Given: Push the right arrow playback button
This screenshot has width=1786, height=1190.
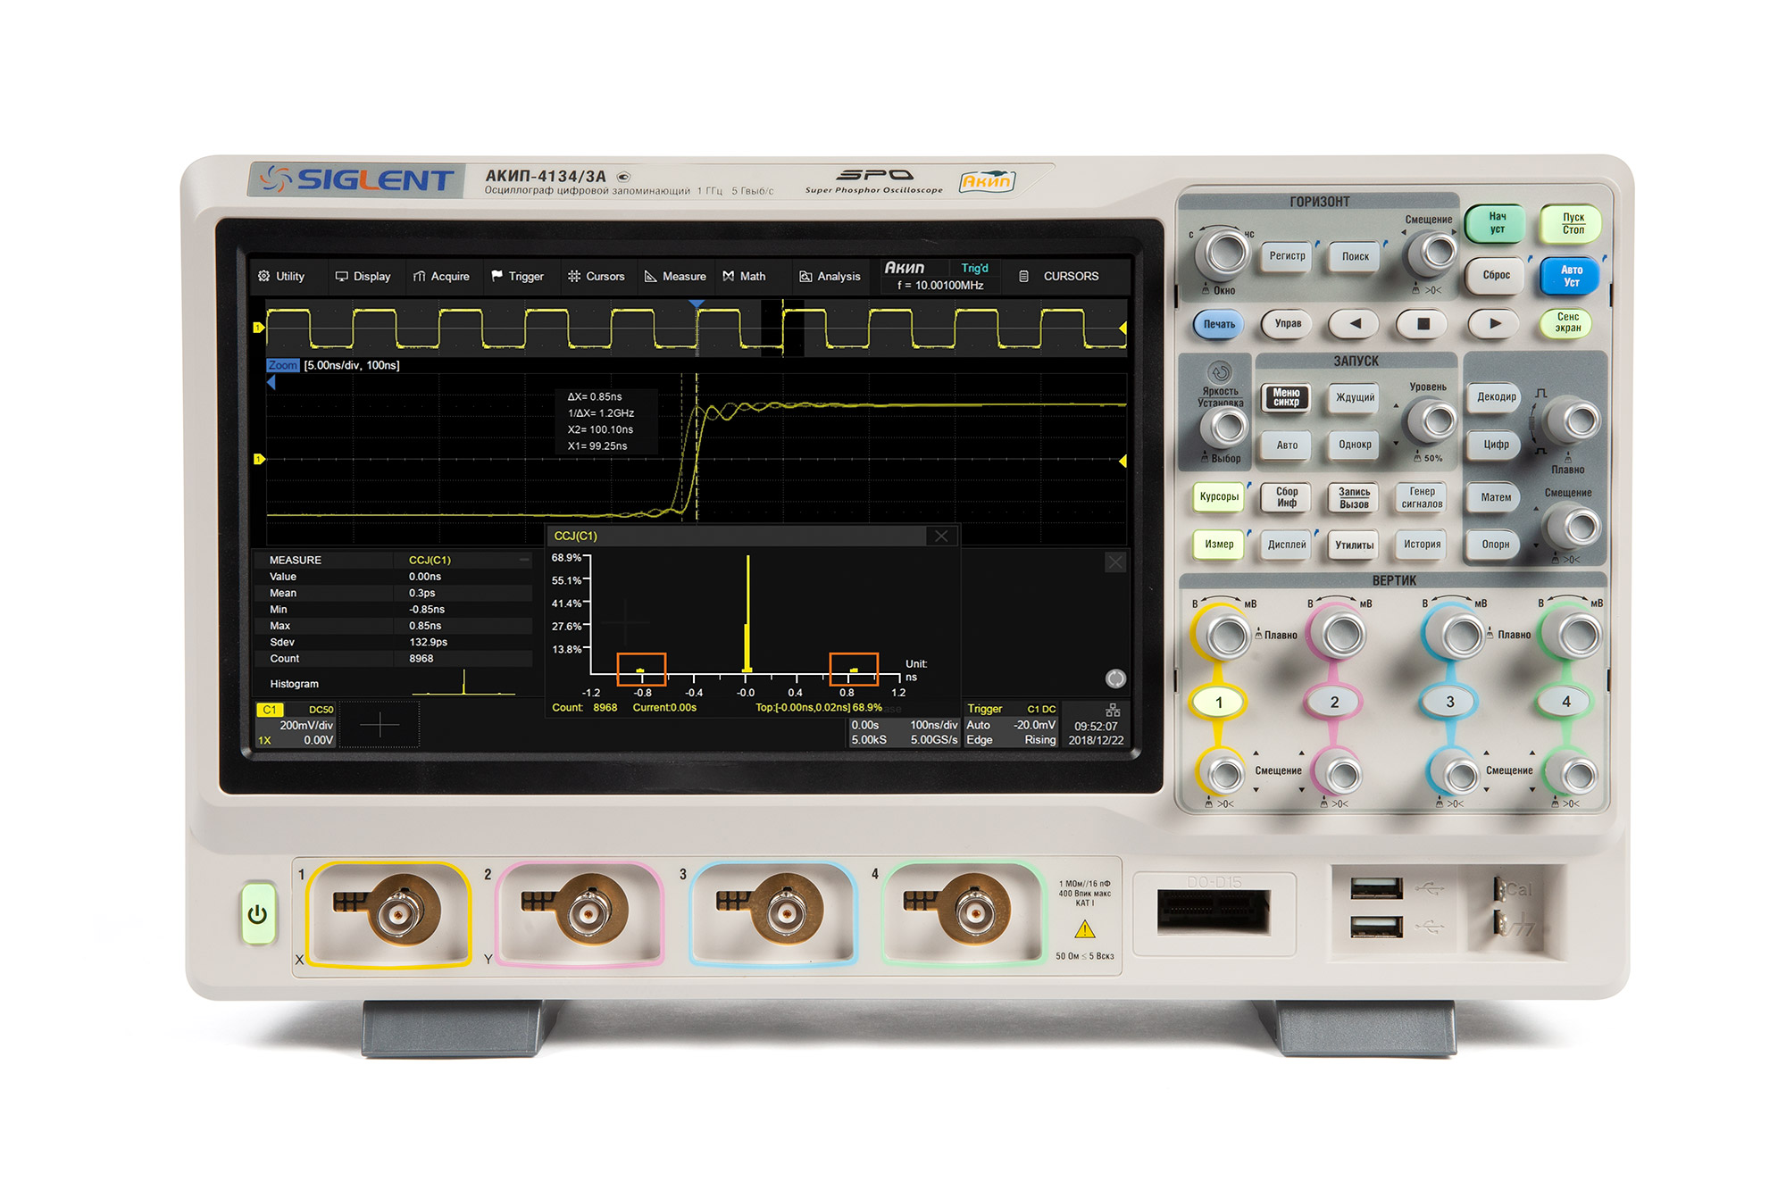Looking at the screenshot, I should point(1495,323).
